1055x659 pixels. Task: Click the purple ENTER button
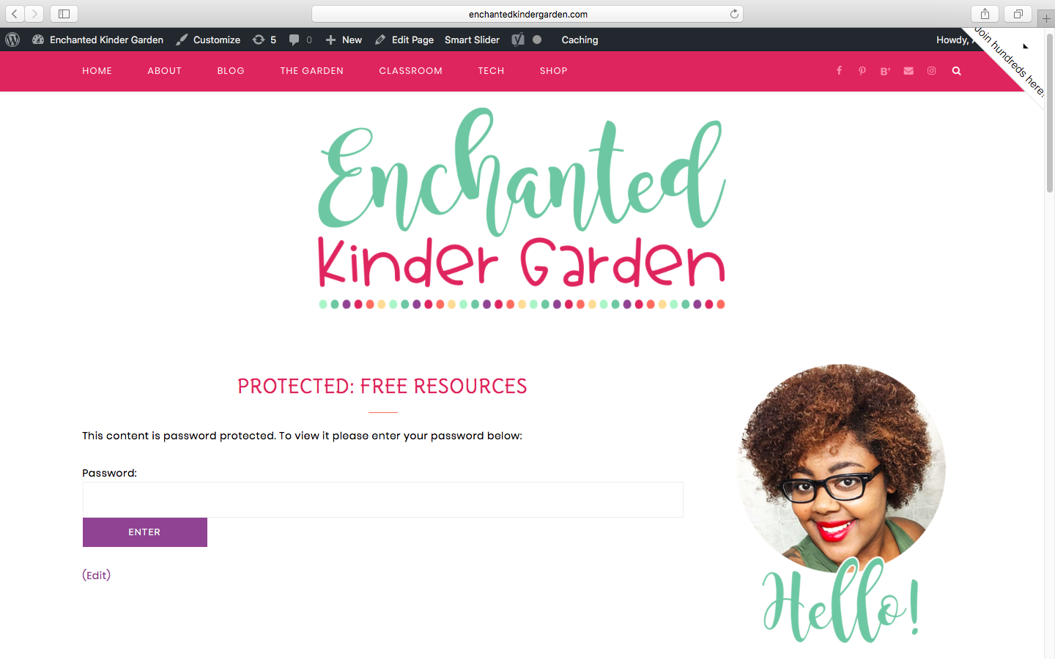[x=145, y=532]
